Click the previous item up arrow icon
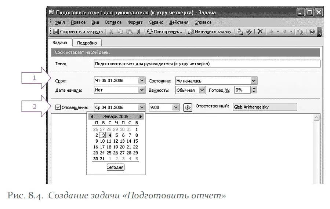This screenshot has width=330, height=209. (271, 32)
